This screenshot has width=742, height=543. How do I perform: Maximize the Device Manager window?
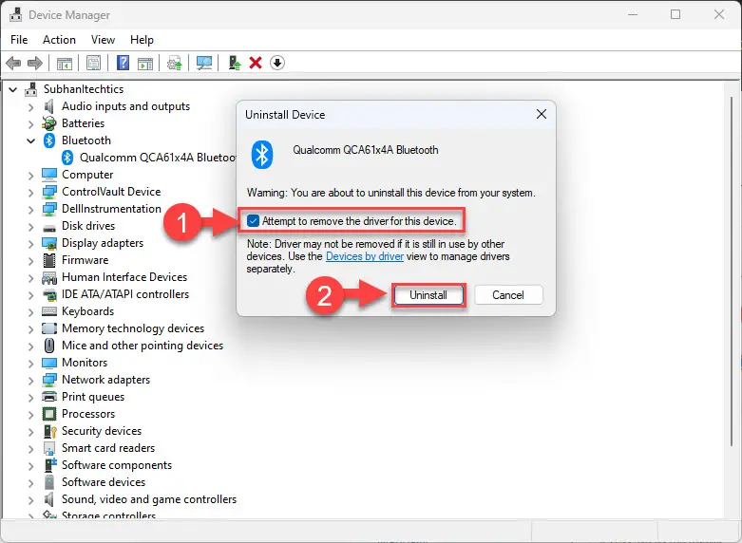click(675, 14)
